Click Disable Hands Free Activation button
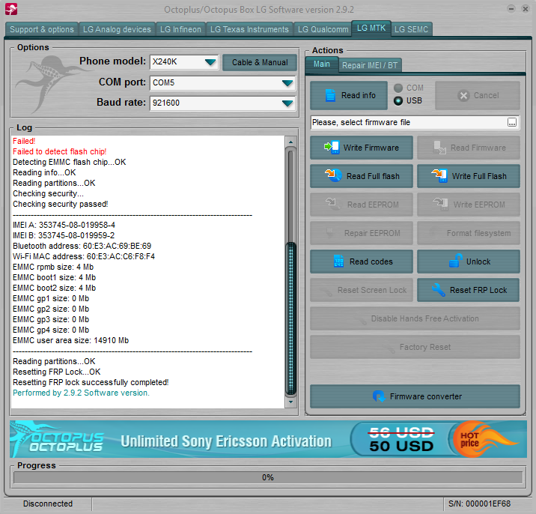 pyautogui.click(x=415, y=318)
